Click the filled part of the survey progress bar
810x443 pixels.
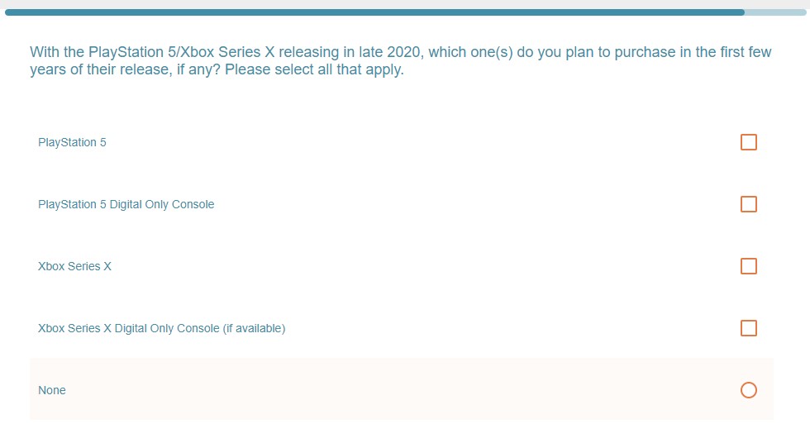point(374,12)
